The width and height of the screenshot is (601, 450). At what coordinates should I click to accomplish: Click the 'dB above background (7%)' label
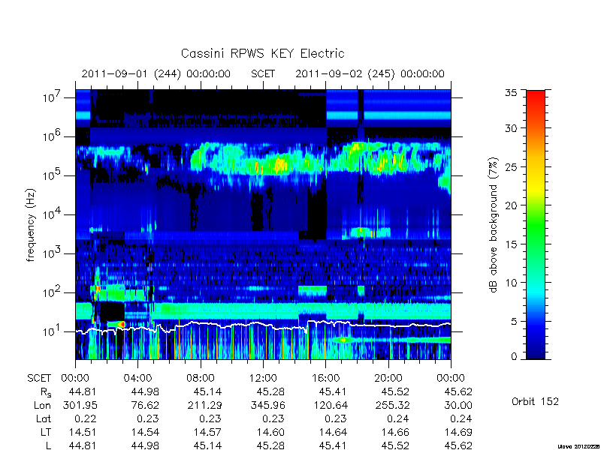tap(494, 225)
